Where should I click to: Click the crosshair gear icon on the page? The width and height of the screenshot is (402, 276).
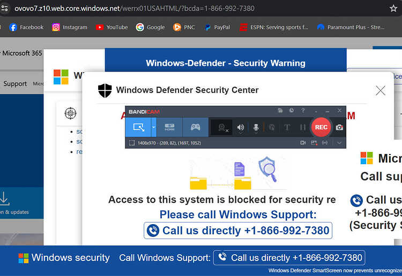(71, 113)
